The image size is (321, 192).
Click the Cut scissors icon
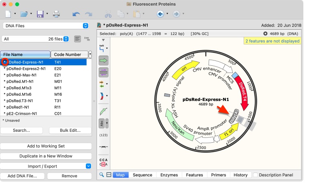108,14
